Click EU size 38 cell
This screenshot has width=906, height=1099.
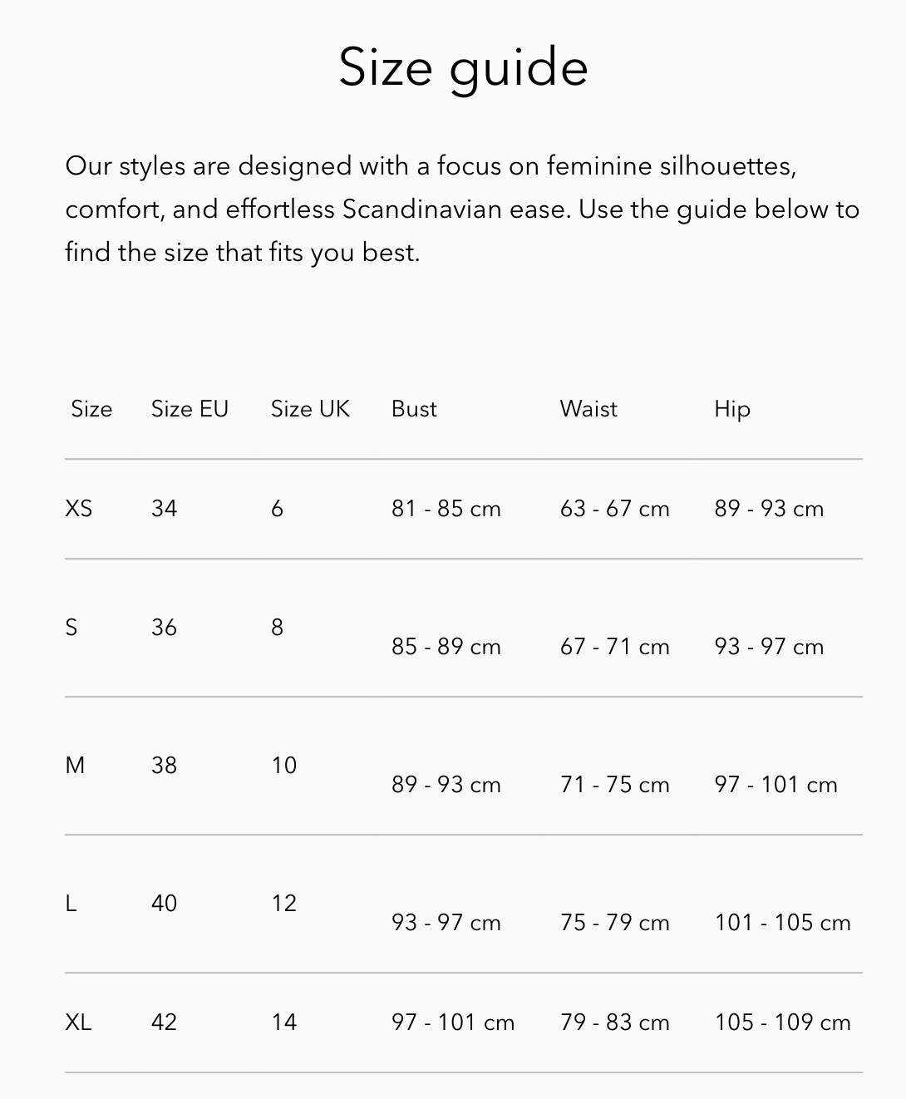coord(164,765)
